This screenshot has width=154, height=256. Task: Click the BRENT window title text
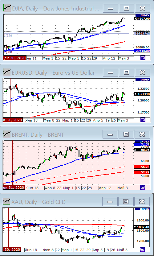click(x=38, y=135)
